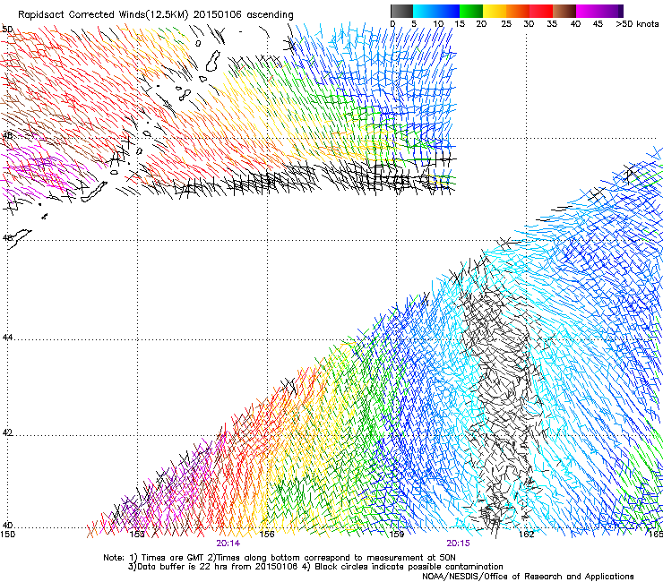This screenshot has height=582, width=663.
Task: Click legend tick label '10'
Action: coord(438,24)
